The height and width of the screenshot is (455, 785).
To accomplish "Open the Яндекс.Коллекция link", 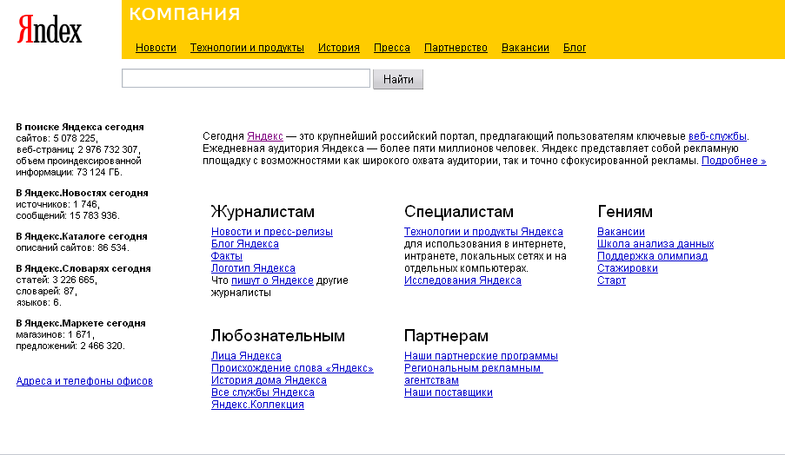I will [257, 405].
